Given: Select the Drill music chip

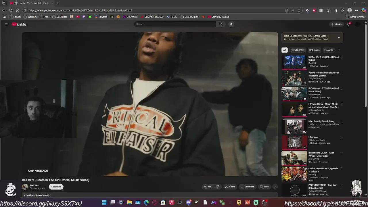Looking at the screenshot, I should 314,50.
